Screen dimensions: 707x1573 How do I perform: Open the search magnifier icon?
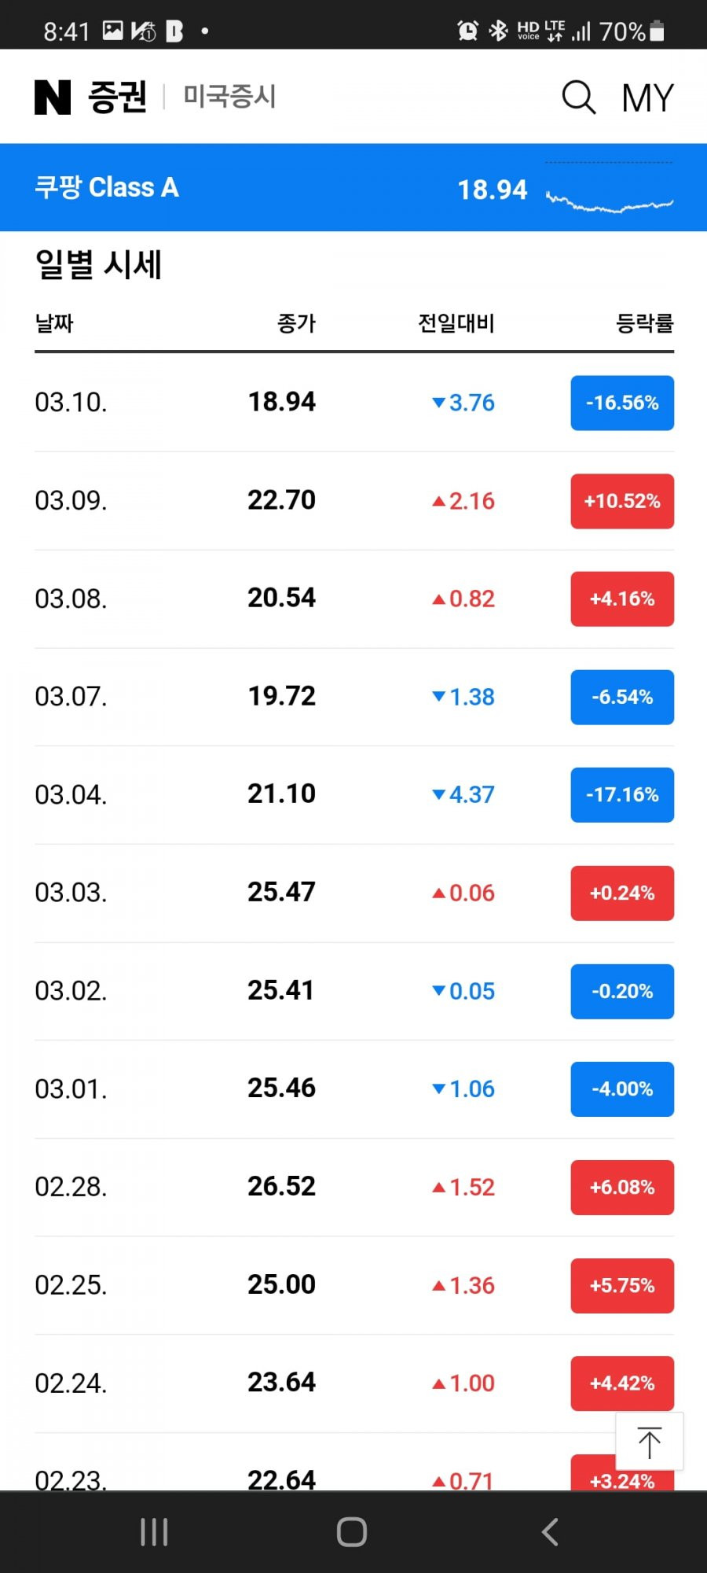pyautogui.click(x=579, y=98)
